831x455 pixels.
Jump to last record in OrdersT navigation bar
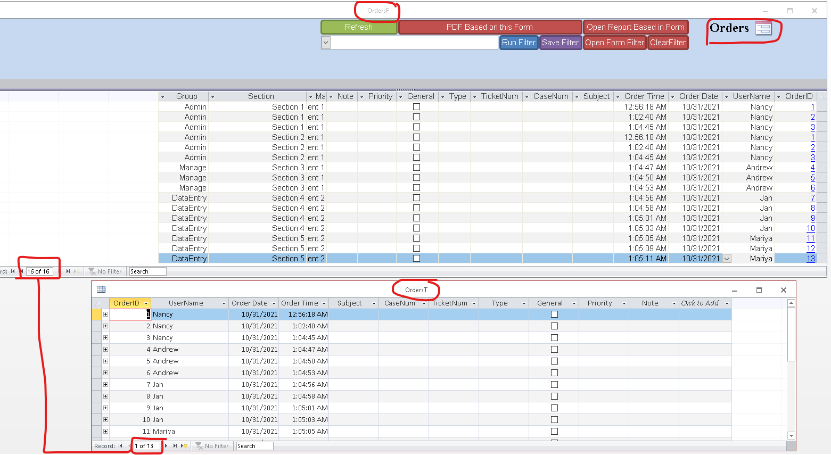(175, 446)
